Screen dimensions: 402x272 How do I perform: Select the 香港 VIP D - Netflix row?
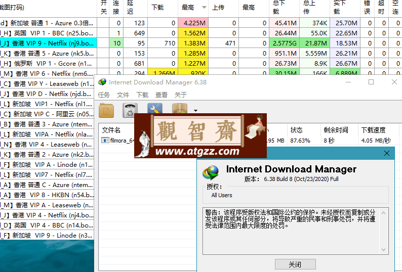click(47, 94)
